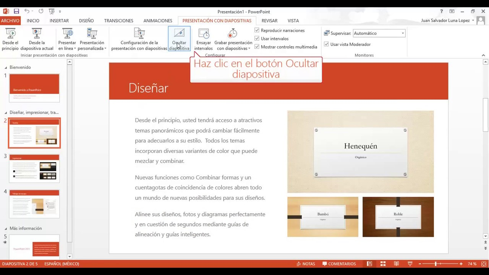This screenshot has width=489, height=275.
Task: Collapse the Diseñar, impresionar section
Action: coord(6,113)
